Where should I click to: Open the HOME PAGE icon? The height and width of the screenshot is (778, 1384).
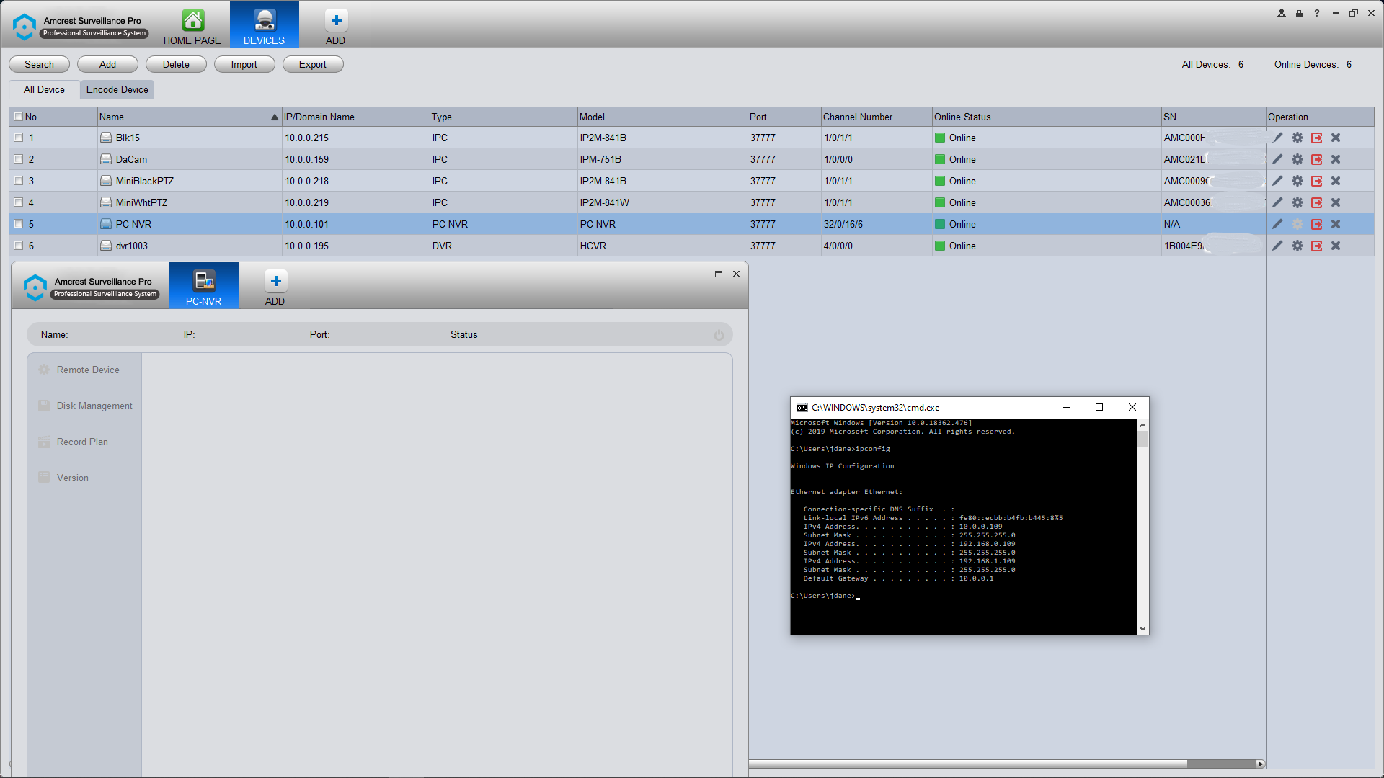(x=192, y=20)
